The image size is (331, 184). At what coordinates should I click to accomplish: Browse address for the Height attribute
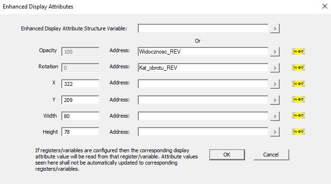coord(275,132)
